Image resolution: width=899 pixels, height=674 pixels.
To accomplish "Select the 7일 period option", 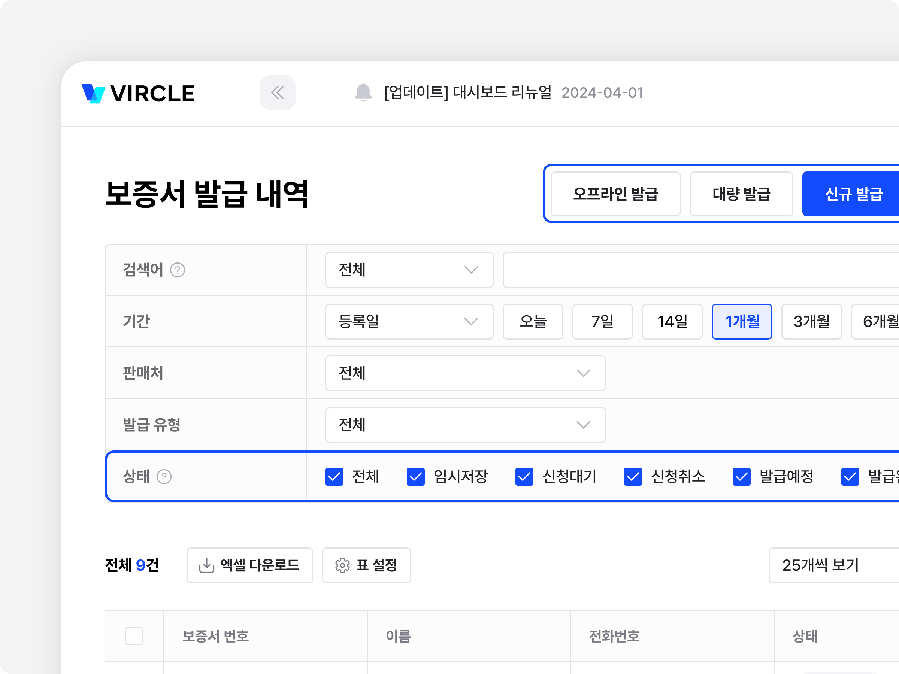I will pos(602,322).
